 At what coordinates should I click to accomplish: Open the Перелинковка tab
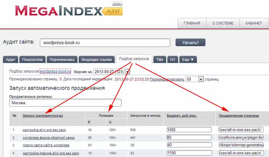coord(63,60)
